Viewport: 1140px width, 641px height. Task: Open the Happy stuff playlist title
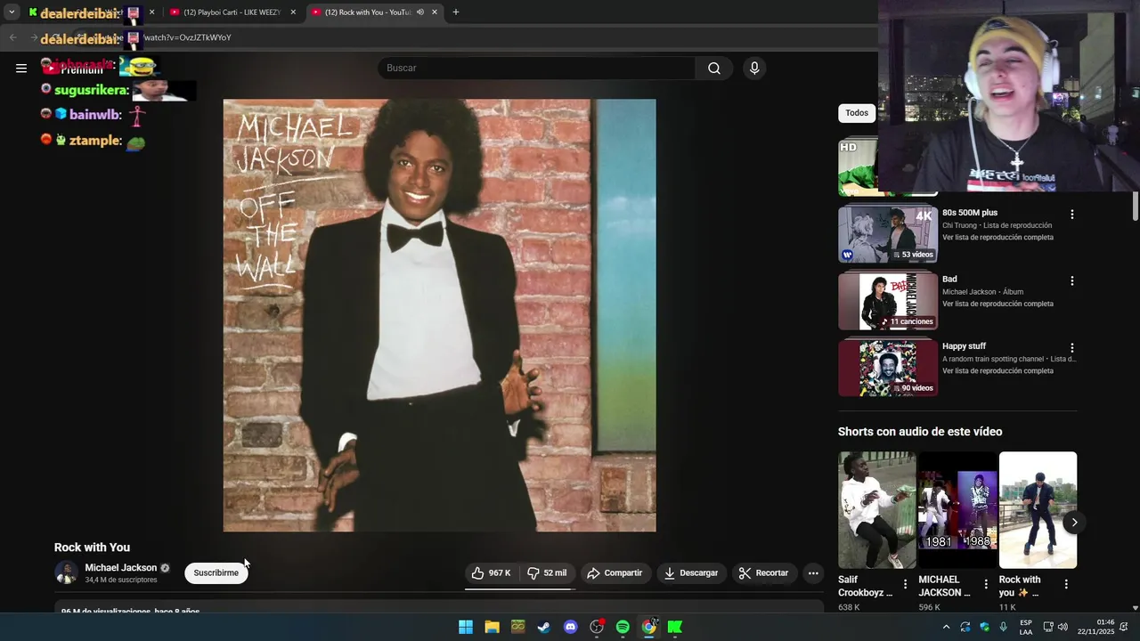964,346
